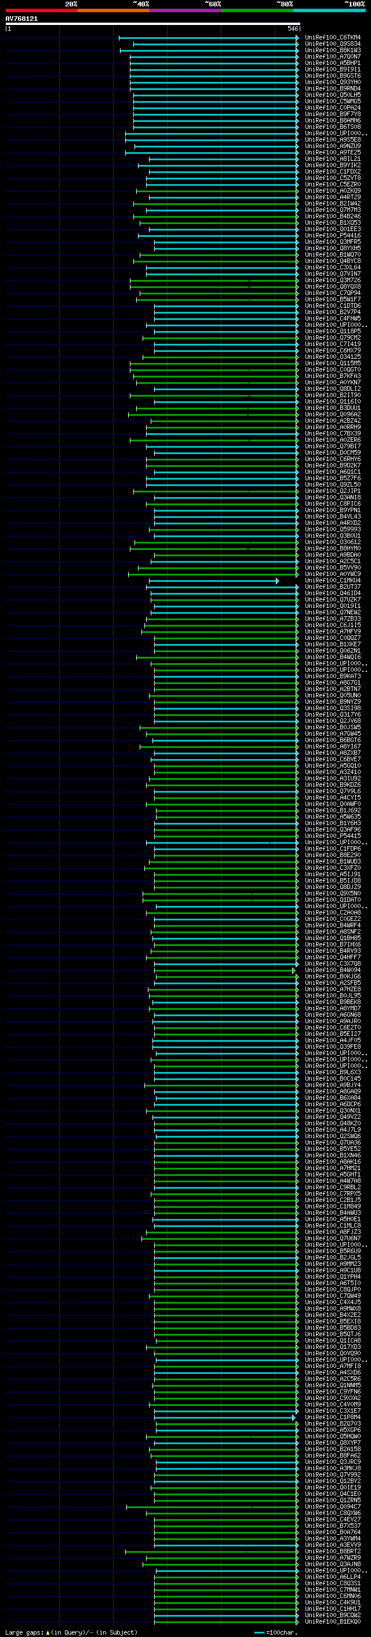Open the UniRef100_B8K1W3 entry
The height and width of the screenshot is (1637, 371).
tap(333, 50)
